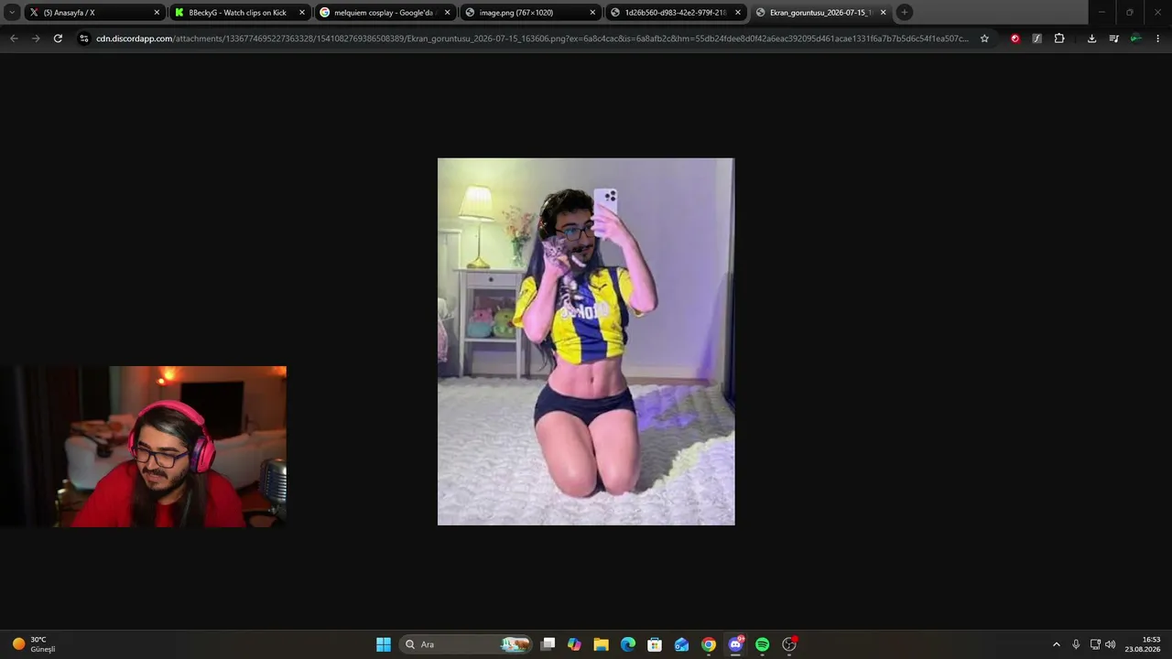
Task: Show browser downloads
Action: coord(1091,38)
